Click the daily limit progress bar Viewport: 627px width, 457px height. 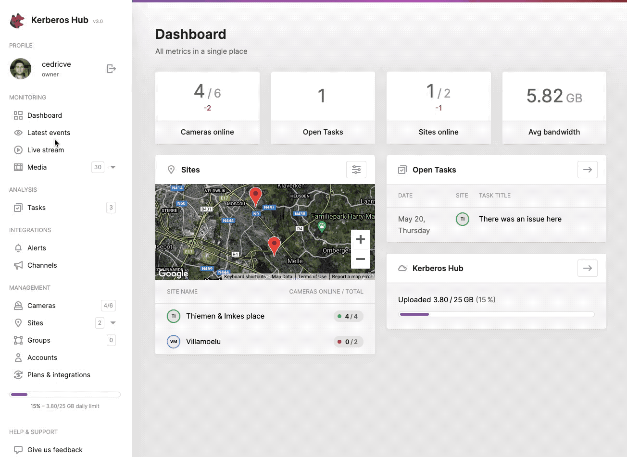point(65,394)
